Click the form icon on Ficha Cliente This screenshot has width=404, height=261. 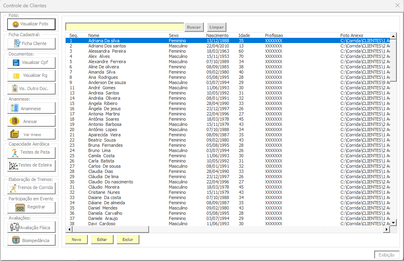(x=17, y=43)
